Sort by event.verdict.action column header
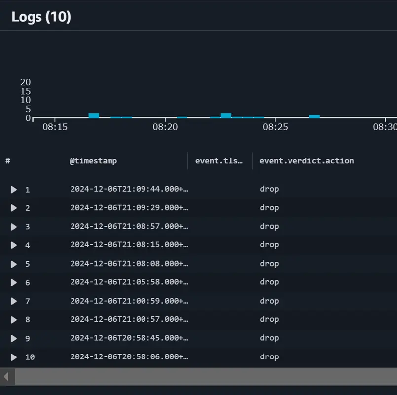 (x=307, y=161)
